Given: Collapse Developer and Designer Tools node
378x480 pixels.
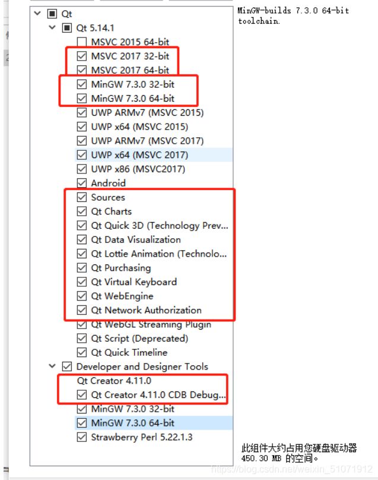Looking at the screenshot, I should pos(52,366).
